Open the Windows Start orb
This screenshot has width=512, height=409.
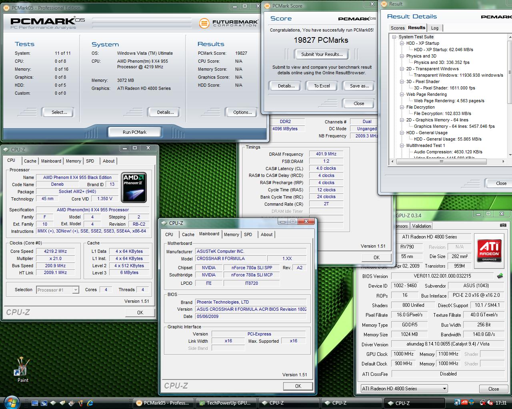click(11, 402)
